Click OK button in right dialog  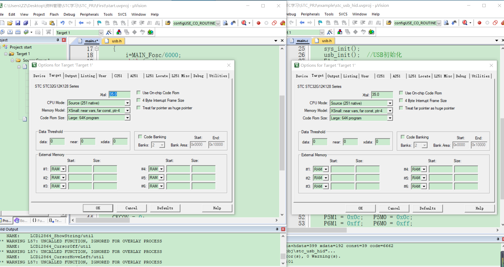click(x=360, y=208)
